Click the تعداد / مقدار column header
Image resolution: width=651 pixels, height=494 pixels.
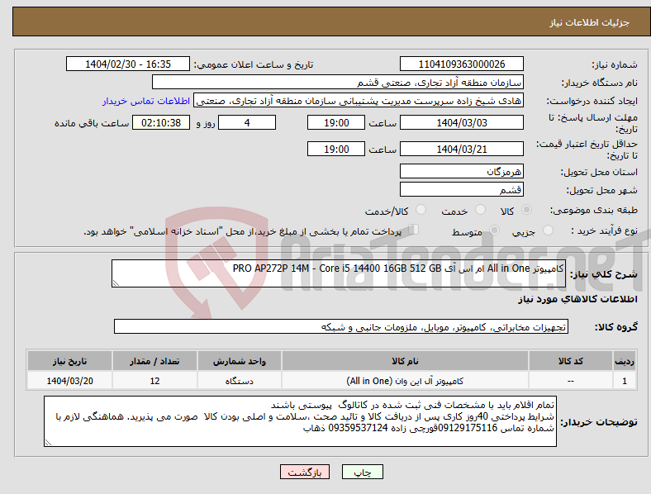pyautogui.click(x=154, y=361)
